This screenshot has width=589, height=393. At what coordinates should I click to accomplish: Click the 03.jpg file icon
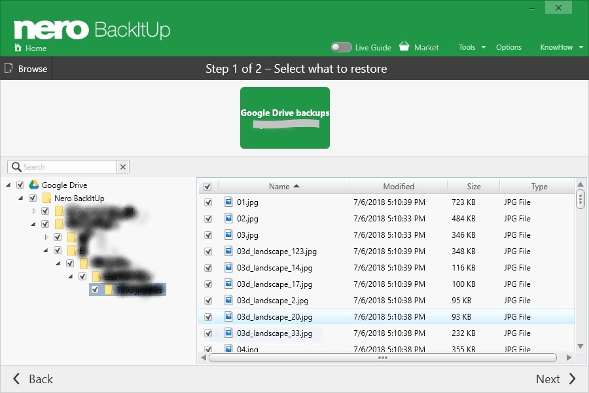coord(228,234)
